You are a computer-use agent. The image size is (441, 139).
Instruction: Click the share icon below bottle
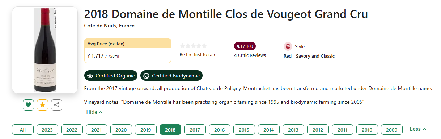coord(57,105)
